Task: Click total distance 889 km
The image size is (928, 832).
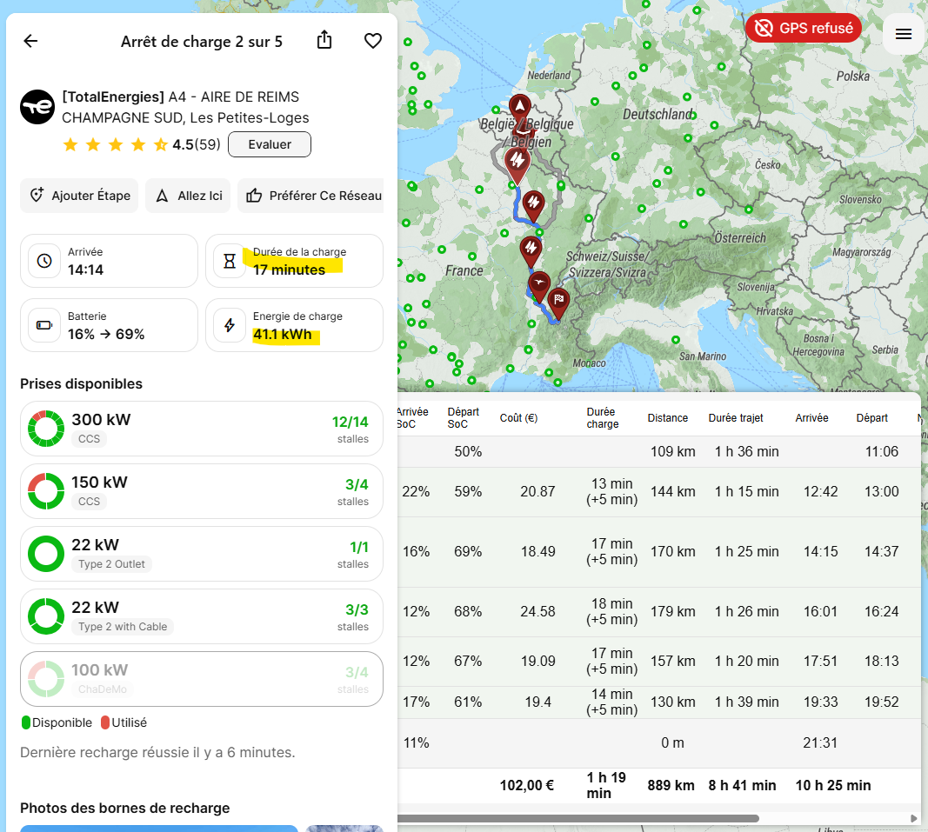Action: coord(671,785)
